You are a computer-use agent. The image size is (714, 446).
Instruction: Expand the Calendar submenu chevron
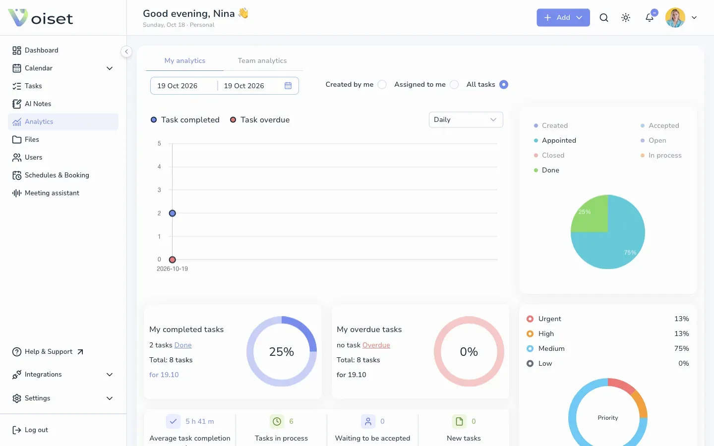click(x=110, y=68)
